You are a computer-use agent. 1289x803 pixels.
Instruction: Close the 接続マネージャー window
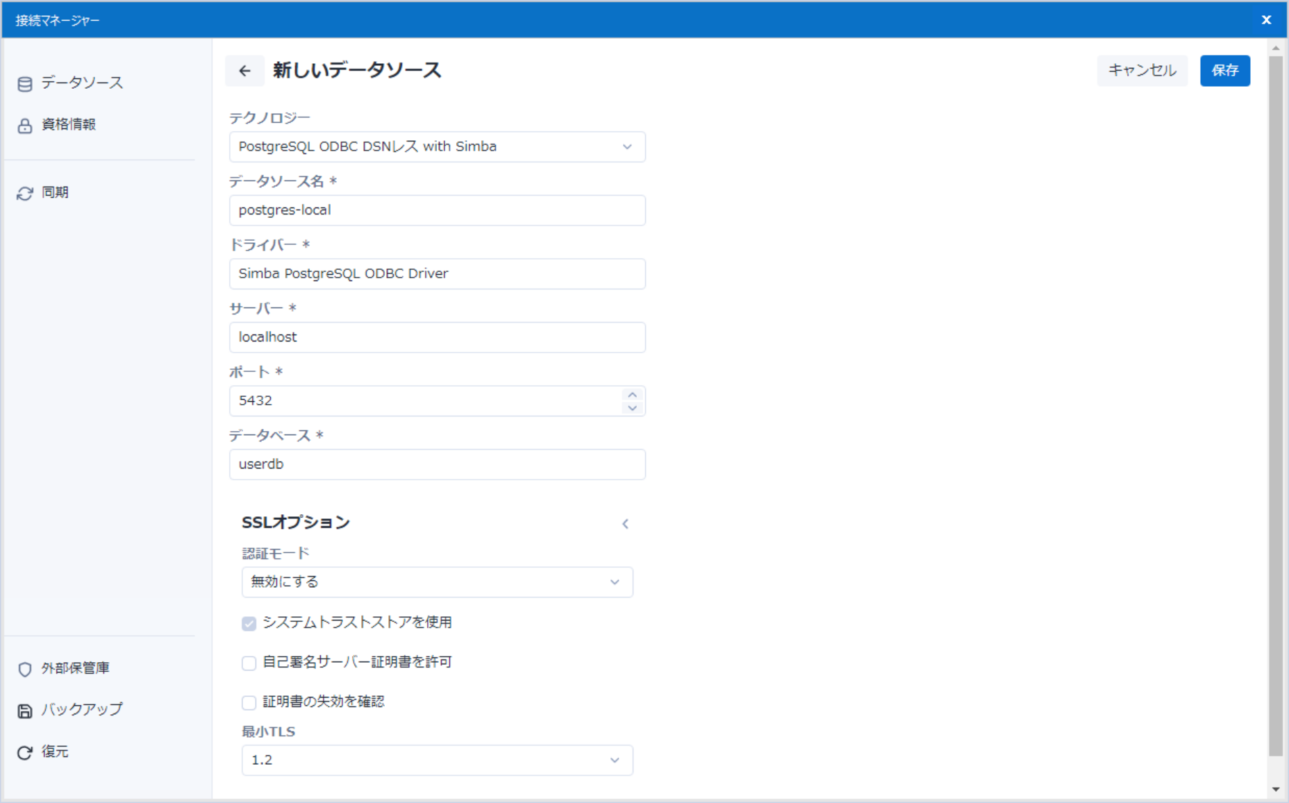1266,19
